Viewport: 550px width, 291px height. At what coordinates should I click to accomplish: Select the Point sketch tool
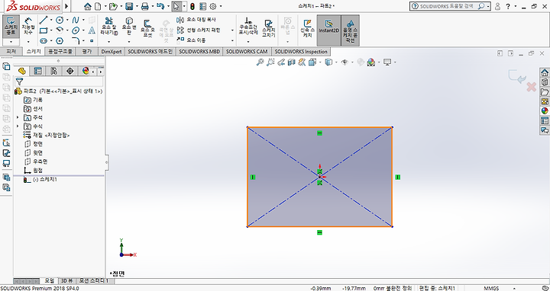[92, 41]
